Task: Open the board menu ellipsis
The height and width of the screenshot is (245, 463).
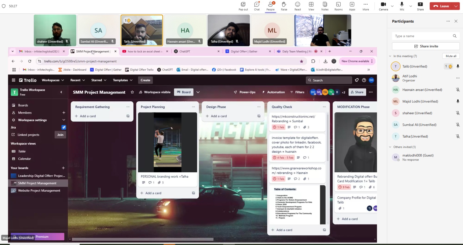Action: coord(371,92)
